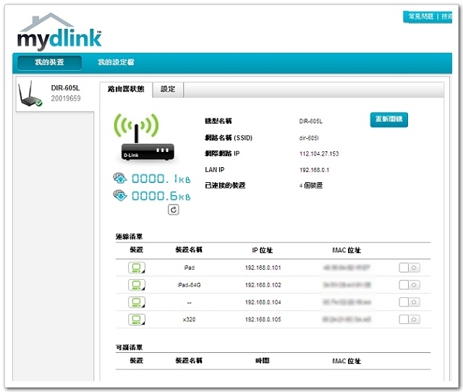Click the blurred MAC address for x320
The width and height of the screenshot is (463, 392).
347,320
